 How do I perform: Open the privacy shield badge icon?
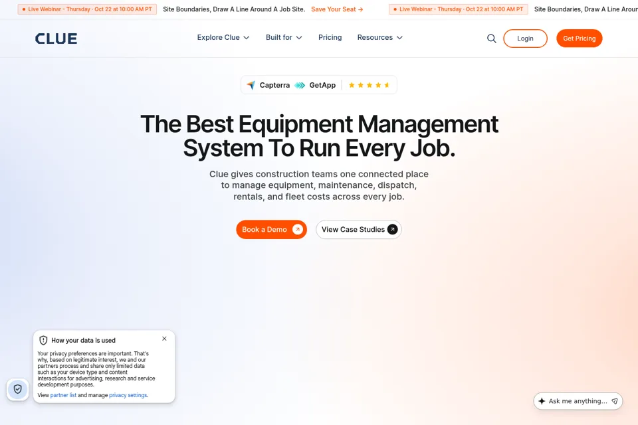tap(17, 389)
